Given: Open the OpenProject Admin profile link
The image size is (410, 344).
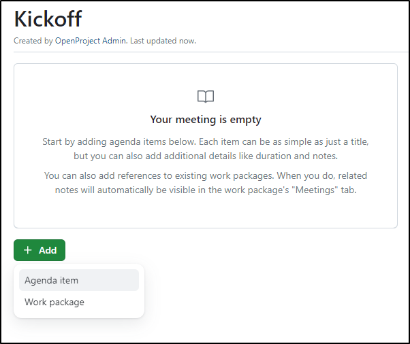Looking at the screenshot, I should [x=91, y=41].
